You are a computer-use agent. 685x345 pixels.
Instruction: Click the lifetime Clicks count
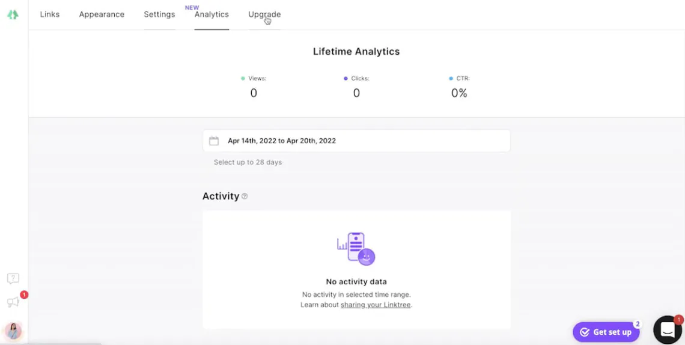pyautogui.click(x=356, y=93)
